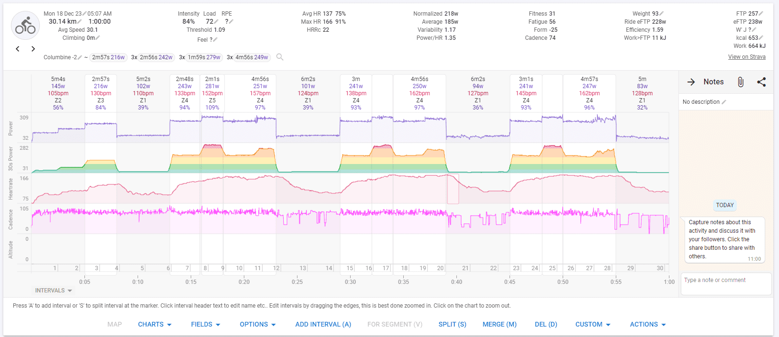The height and width of the screenshot is (337, 779).
Task: Edit the Feel rating pencil icon
Action: click(215, 40)
